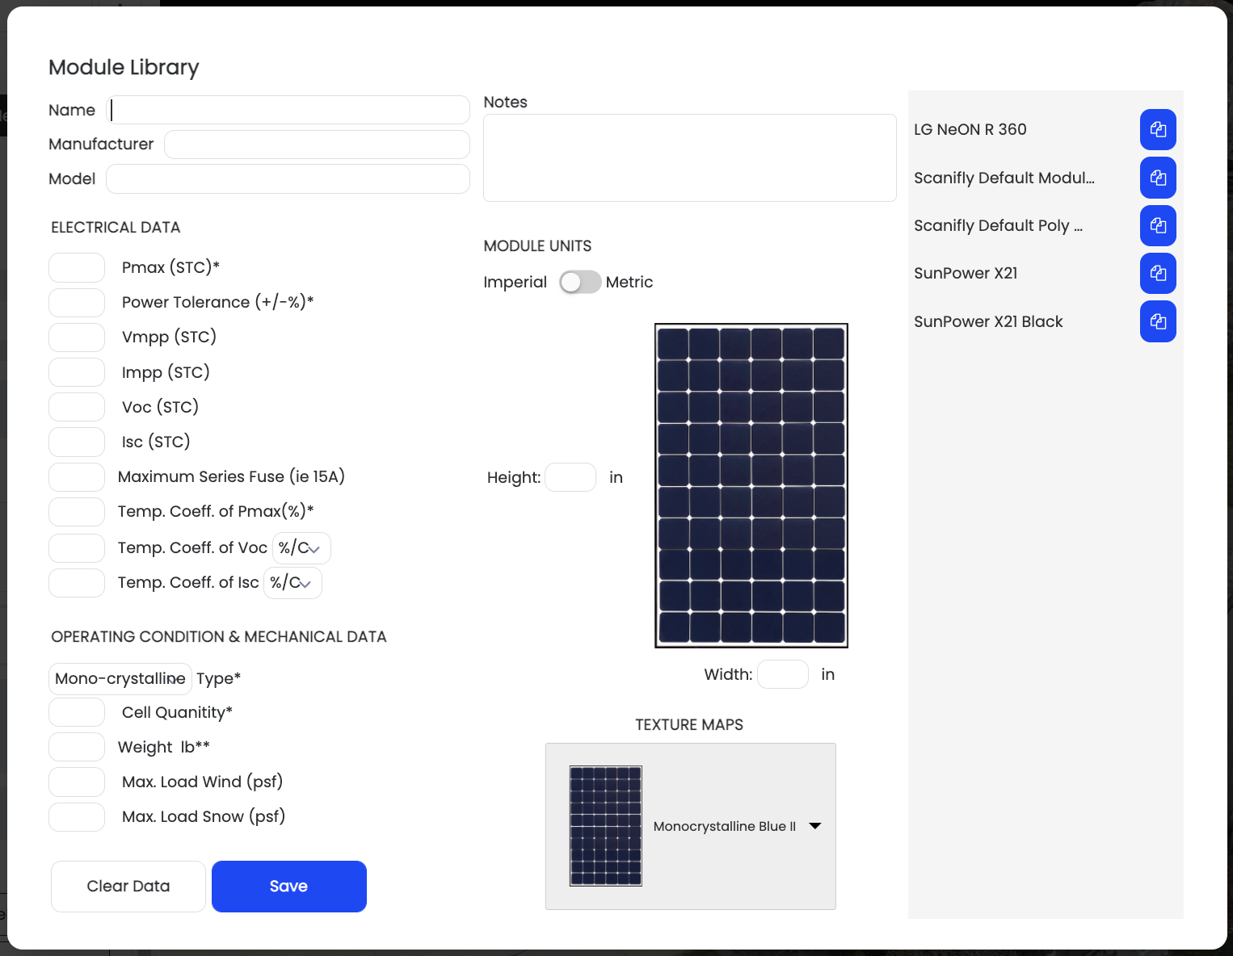
Task: Click the Save button
Action: click(288, 886)
